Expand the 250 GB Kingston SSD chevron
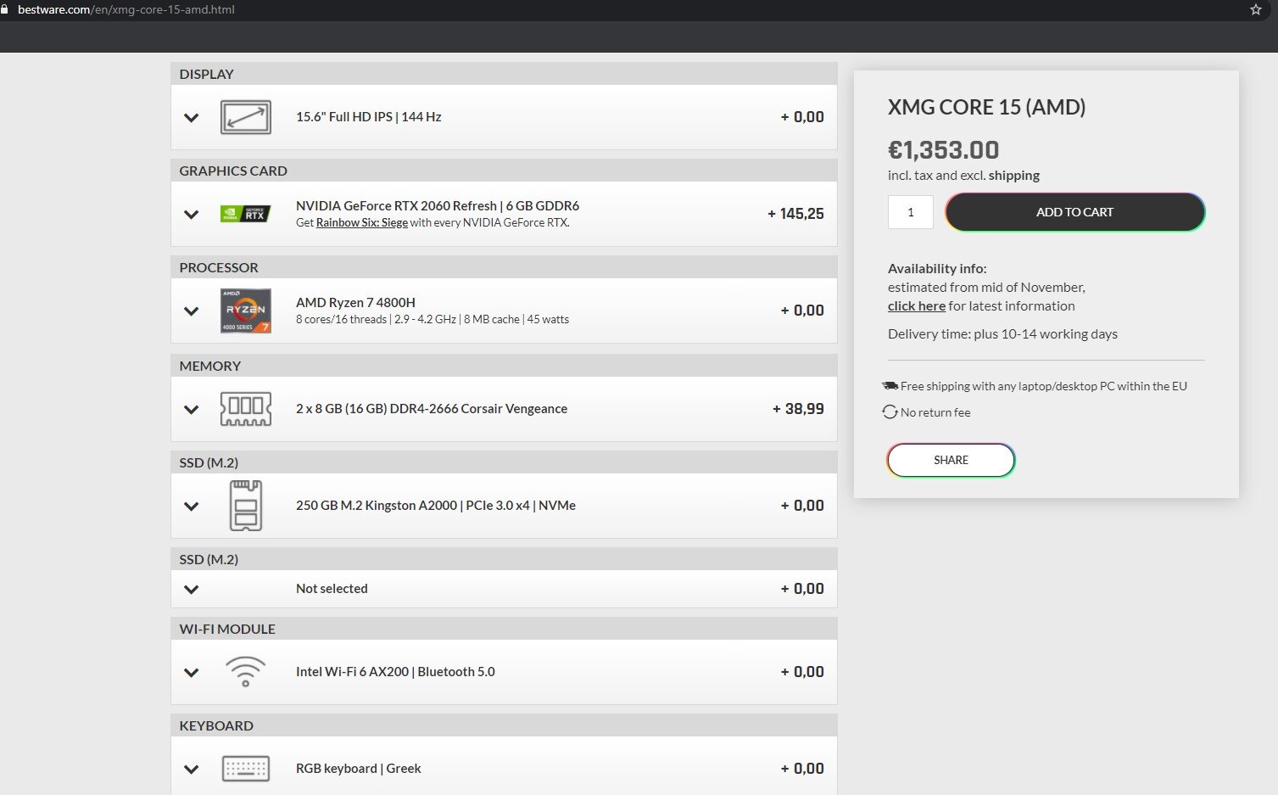Image resolution: width=1278 pixels, height=795 pixels. 192,507
